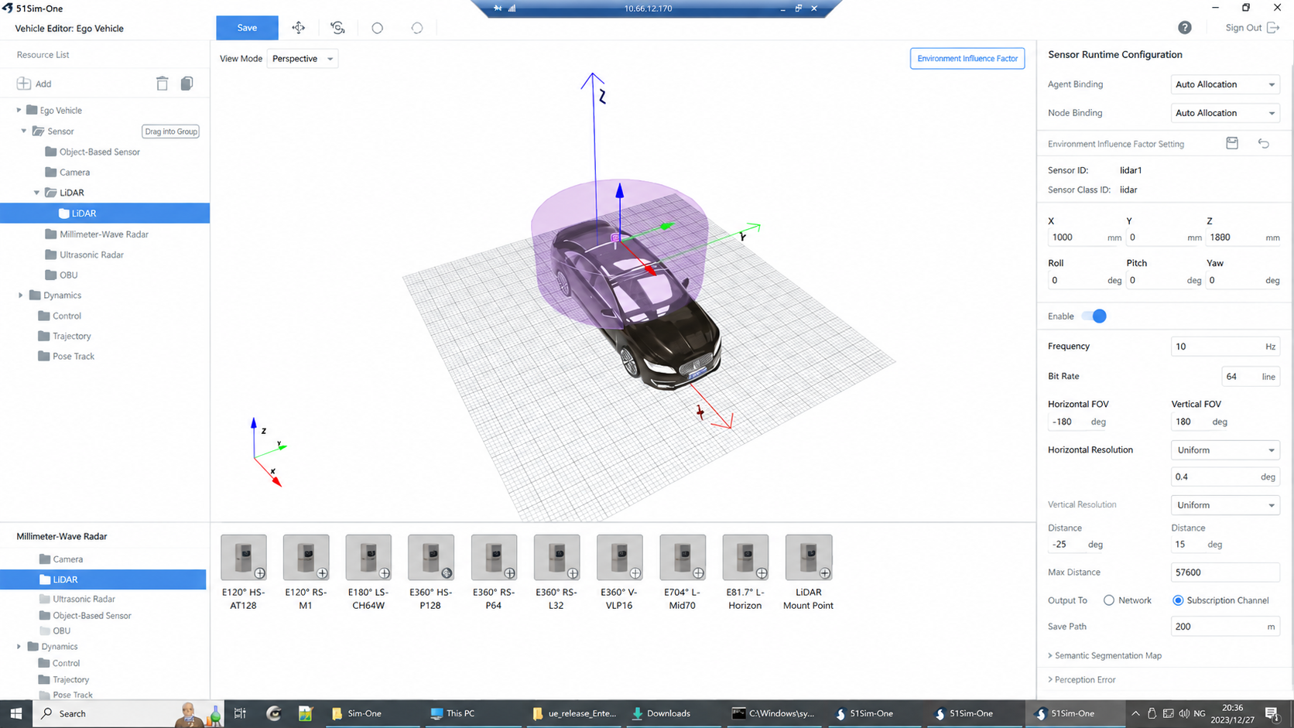
Task: Open the Node Binding dropdown
Action: (x=1225, y=113)
